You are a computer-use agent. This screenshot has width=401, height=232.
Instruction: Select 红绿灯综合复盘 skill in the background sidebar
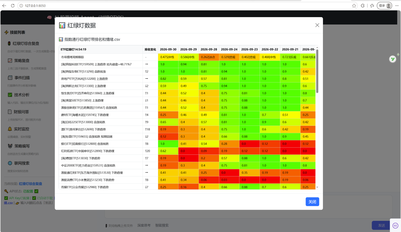23,43
